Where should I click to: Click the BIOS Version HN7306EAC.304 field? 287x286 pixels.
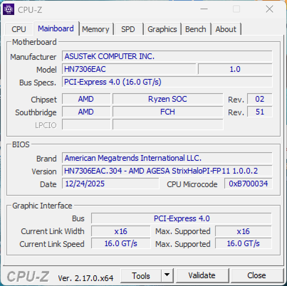pyautogui.click(x=167, y=171)
